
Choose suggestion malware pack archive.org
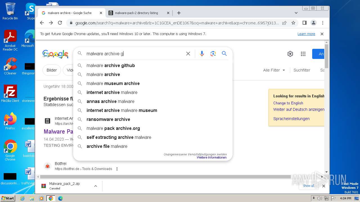point(153,128)
